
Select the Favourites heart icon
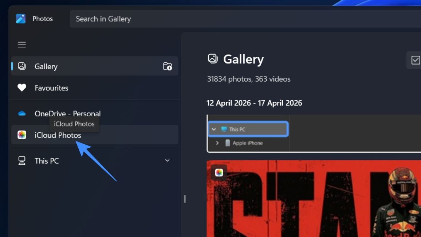(x=21, y=88)
